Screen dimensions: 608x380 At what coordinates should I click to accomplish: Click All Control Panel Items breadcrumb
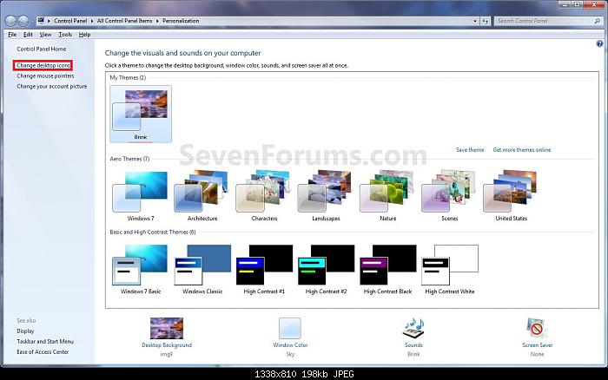pyautogui.click(x=124, y=21)
